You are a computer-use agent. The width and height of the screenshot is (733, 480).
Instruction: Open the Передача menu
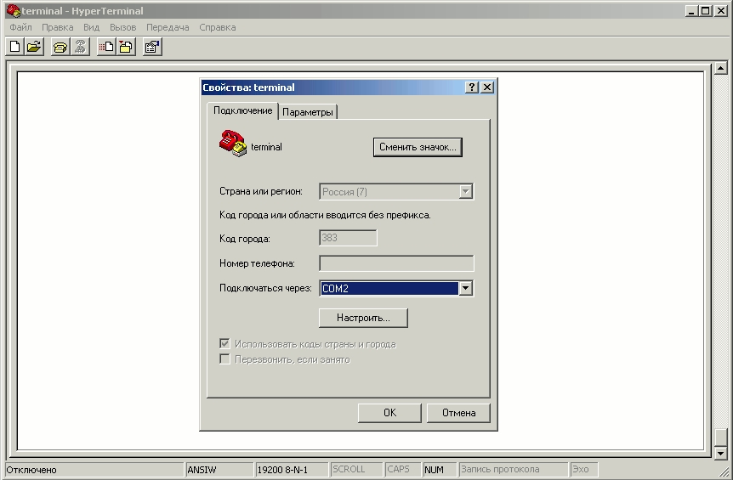click(168, 27)
